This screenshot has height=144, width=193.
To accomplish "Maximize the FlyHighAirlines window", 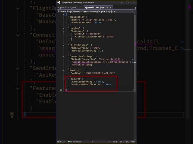I will click(128, 2).
